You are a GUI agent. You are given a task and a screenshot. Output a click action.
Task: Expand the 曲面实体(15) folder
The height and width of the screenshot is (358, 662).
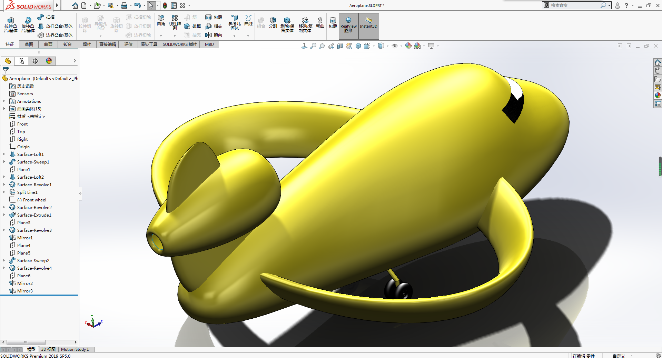point(4,109)
